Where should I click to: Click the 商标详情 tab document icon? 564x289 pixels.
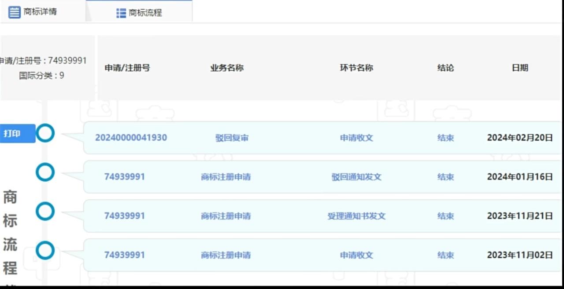click(x=15, y=12)
